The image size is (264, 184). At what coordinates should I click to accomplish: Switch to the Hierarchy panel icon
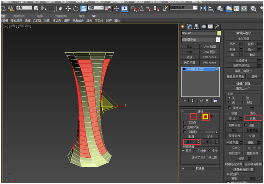196,26
